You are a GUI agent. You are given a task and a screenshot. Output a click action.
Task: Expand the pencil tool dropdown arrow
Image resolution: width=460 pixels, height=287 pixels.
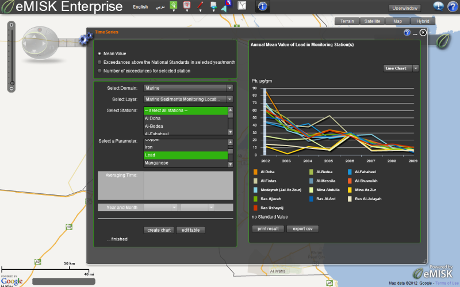coord(200,10)
